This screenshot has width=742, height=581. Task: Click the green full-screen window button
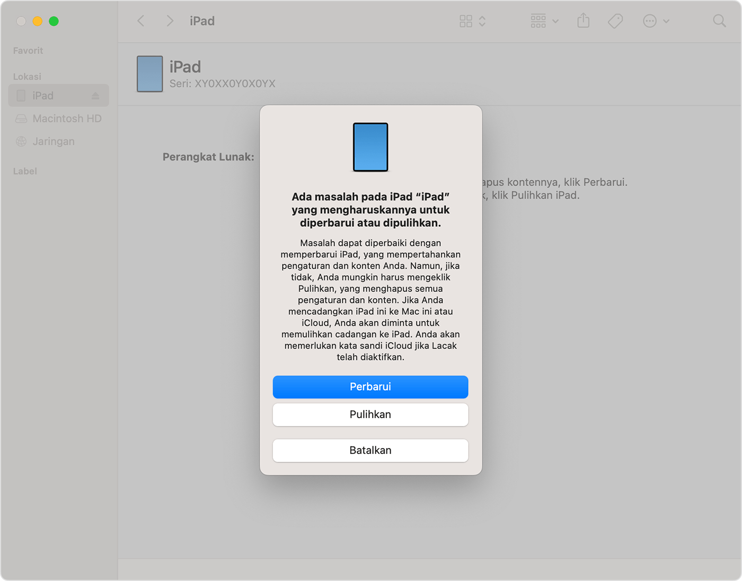pyautogui.click(x=54, y=21)
